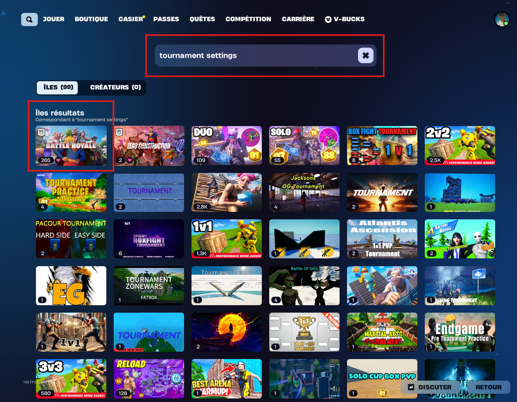Open the COMPÉTITION menu item
Screen dimensions: 517x402
(x=248, y=19)
